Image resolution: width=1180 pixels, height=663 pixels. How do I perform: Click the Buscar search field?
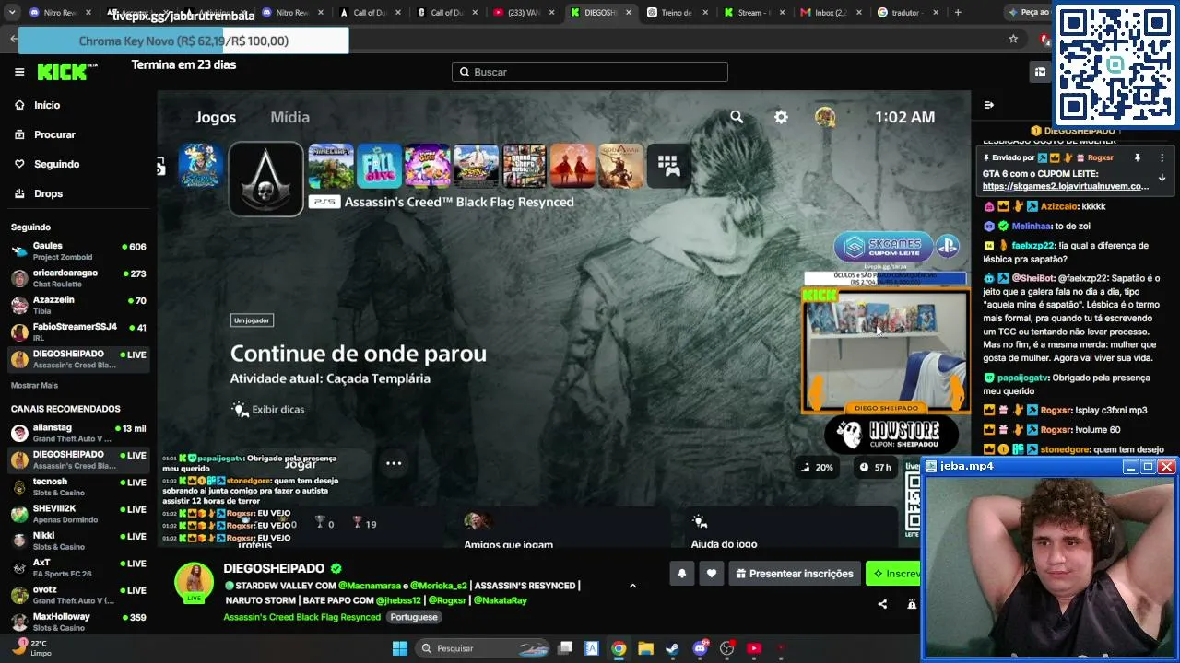(x=590, y=72)
